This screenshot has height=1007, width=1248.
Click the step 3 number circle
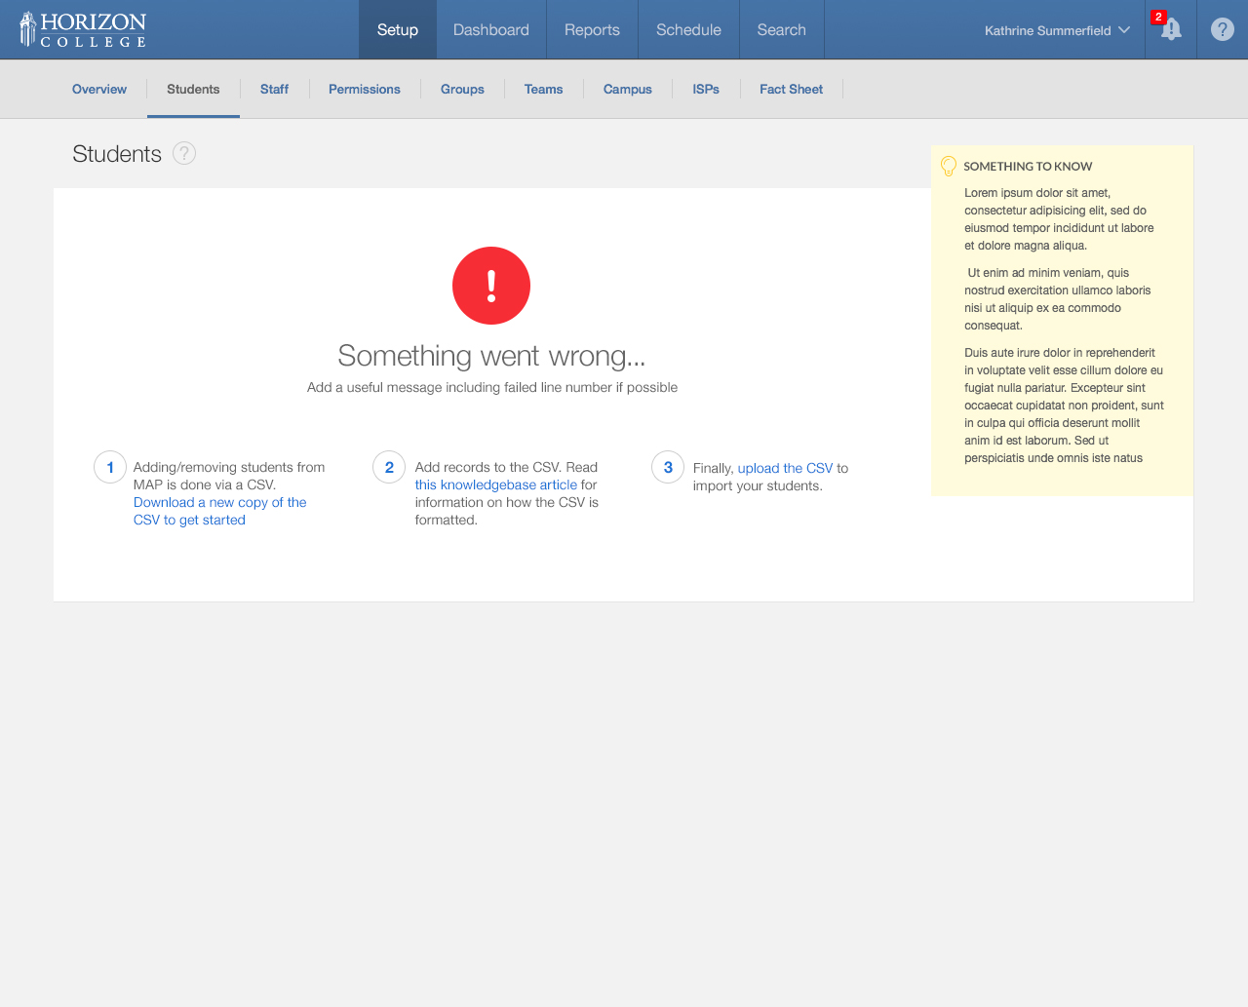[668, 467]
